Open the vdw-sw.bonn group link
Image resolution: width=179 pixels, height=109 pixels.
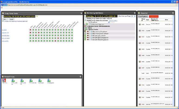[x=6, y=38]
